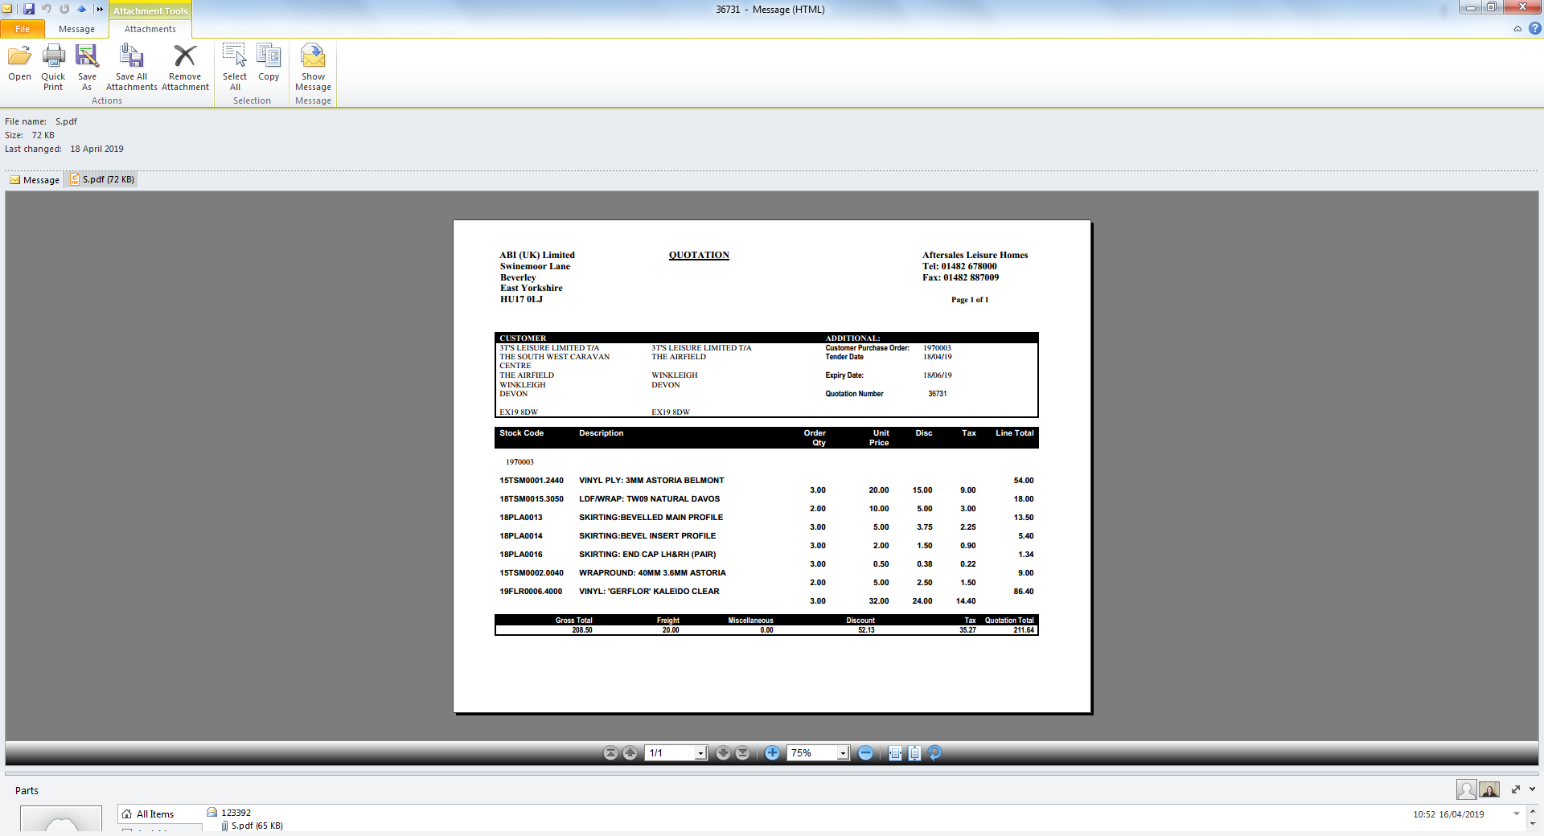Click the Gross Total value 208.50
Screen dimensions: 1544x836
click(x=582, y=630)
